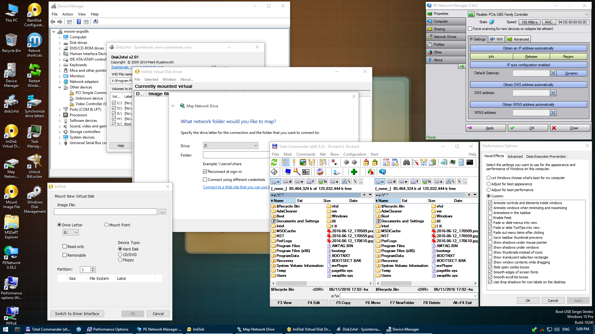Click the 7z icon in Total Commander toolbar
This screenshot has width=595, height=334.
(306, 172)
